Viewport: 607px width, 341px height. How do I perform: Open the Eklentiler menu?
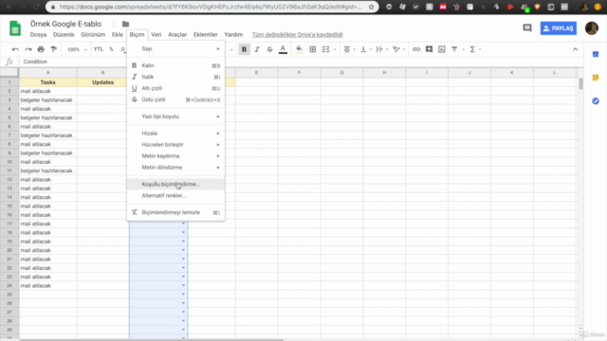206,34
